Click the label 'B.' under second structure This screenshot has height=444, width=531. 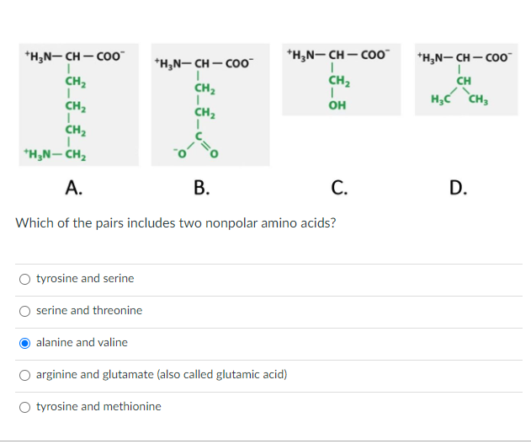tap(201, 187)
